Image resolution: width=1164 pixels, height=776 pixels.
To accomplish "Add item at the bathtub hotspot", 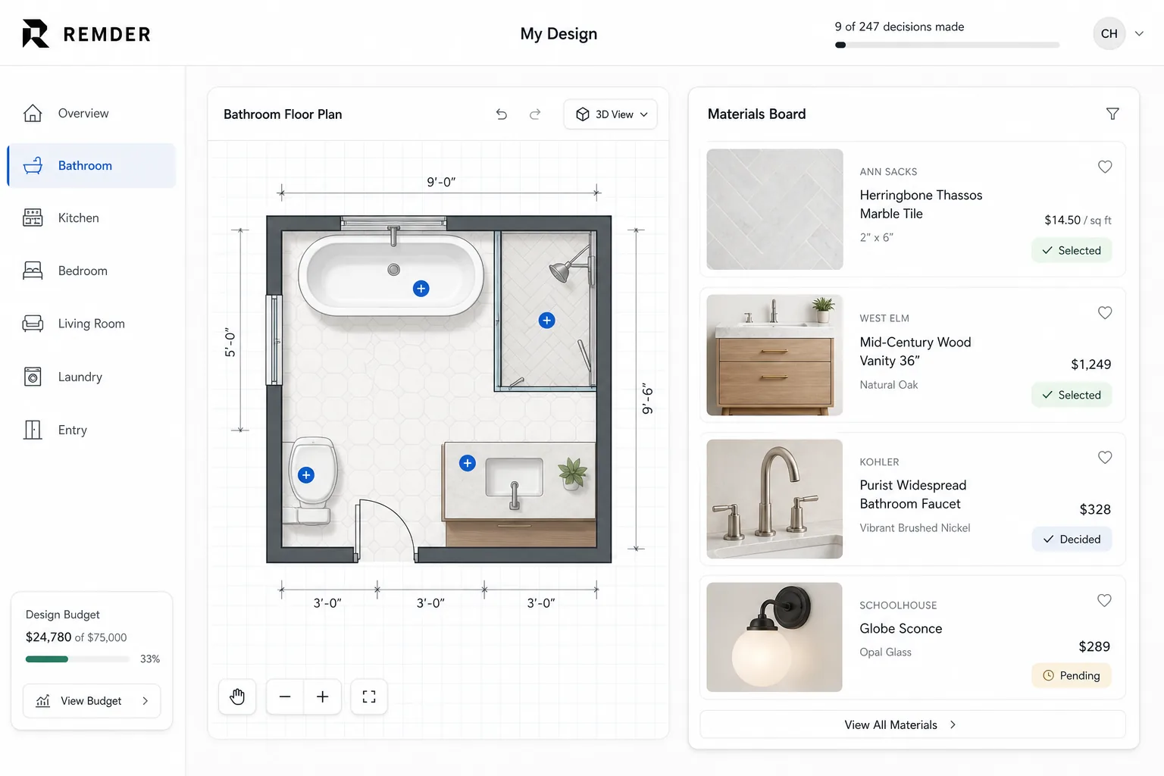I will (x=421, y=289).
